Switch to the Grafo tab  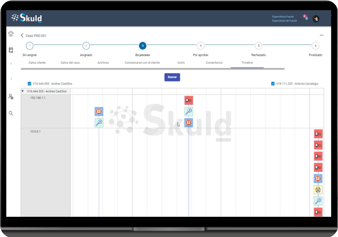tap(181, 63)
